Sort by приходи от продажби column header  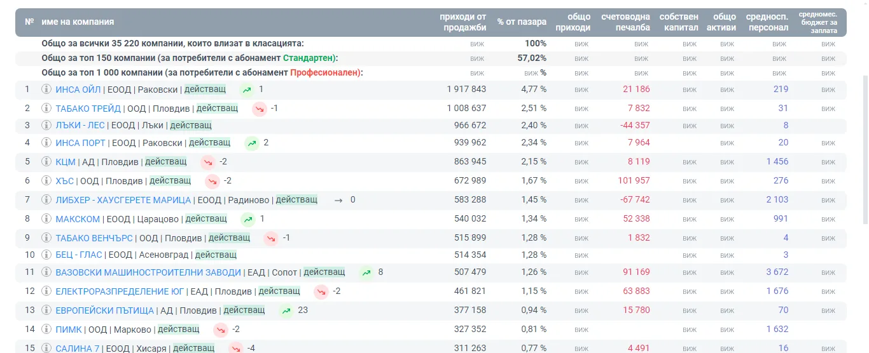(463, 22)
